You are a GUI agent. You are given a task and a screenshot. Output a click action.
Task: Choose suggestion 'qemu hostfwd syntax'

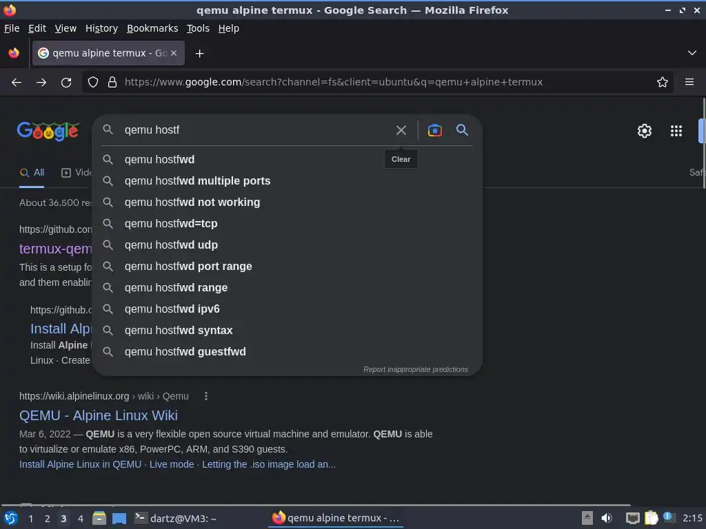(x=288, y=331)
